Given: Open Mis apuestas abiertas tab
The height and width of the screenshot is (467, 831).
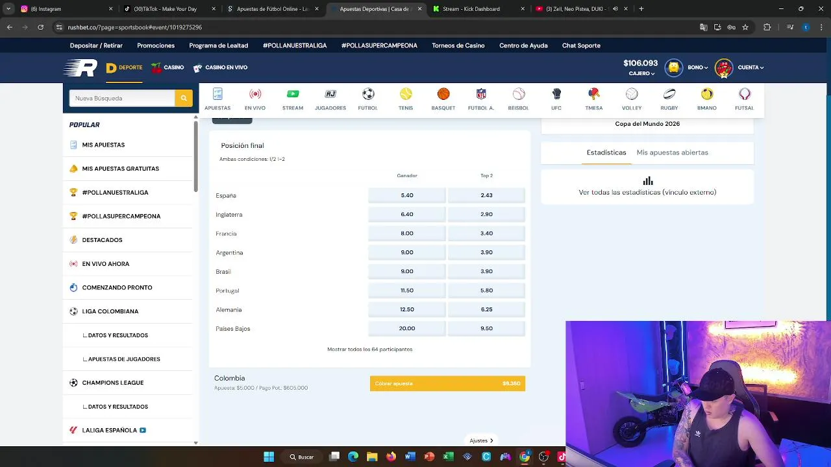Looking at the screenshot, I should 672,152.
